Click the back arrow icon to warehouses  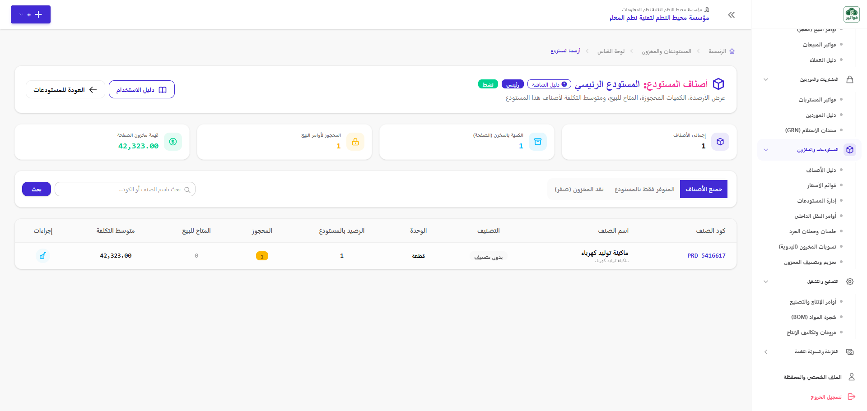[93, 90]
